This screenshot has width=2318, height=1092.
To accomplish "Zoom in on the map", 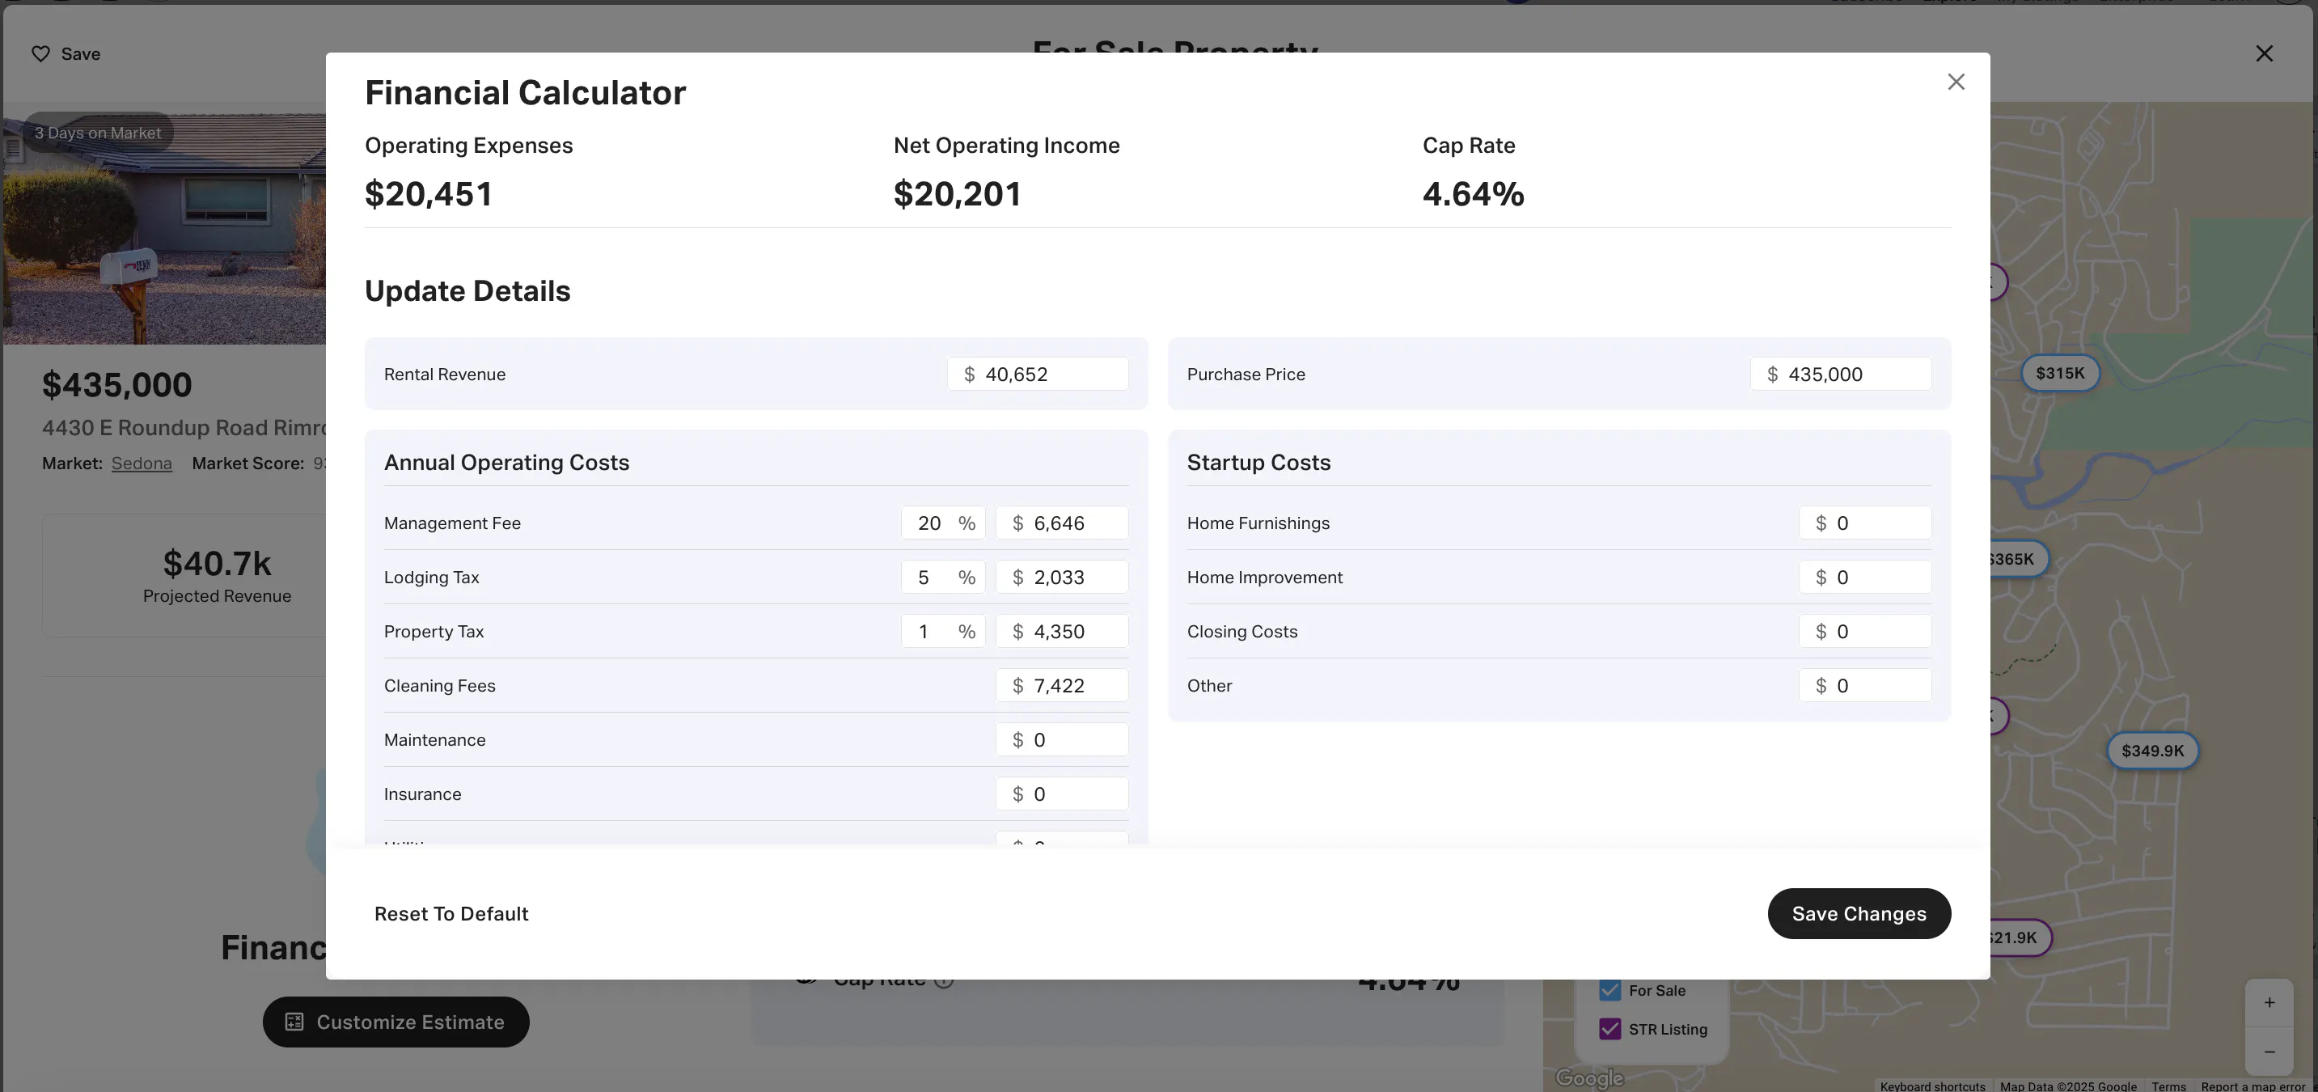I will [2269, 1003].
